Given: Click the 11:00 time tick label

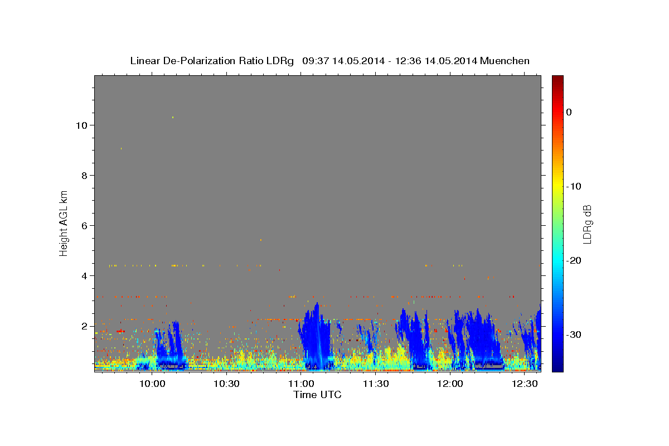Looking at the screenshot, I should tap(300, 384).
